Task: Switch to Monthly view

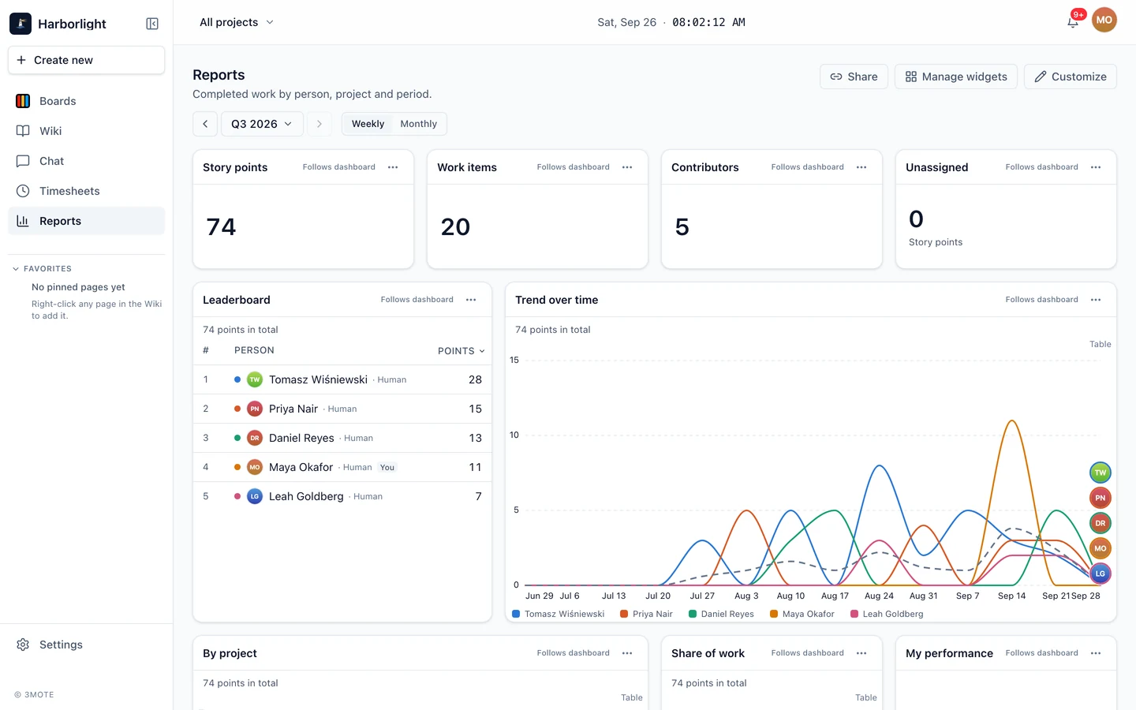Action: tap(418, 124)
